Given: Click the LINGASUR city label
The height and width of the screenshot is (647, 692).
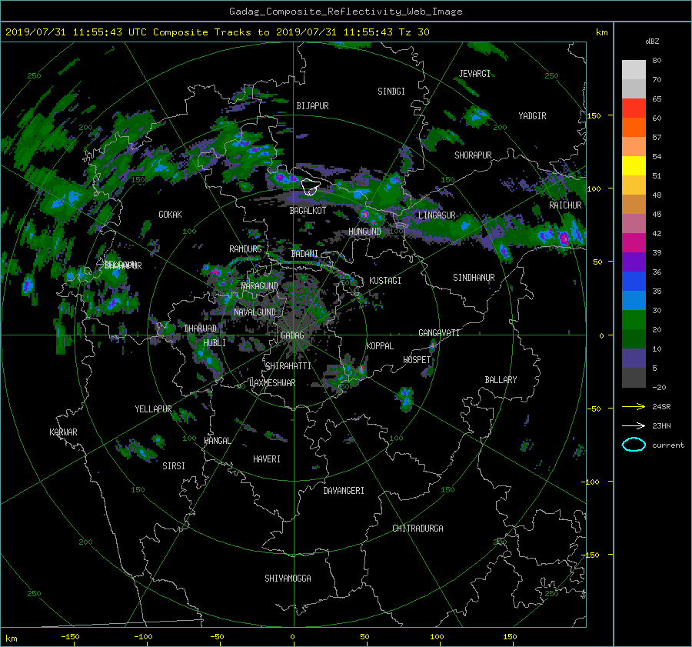Looking at the screenshot, I should [437, 215].
